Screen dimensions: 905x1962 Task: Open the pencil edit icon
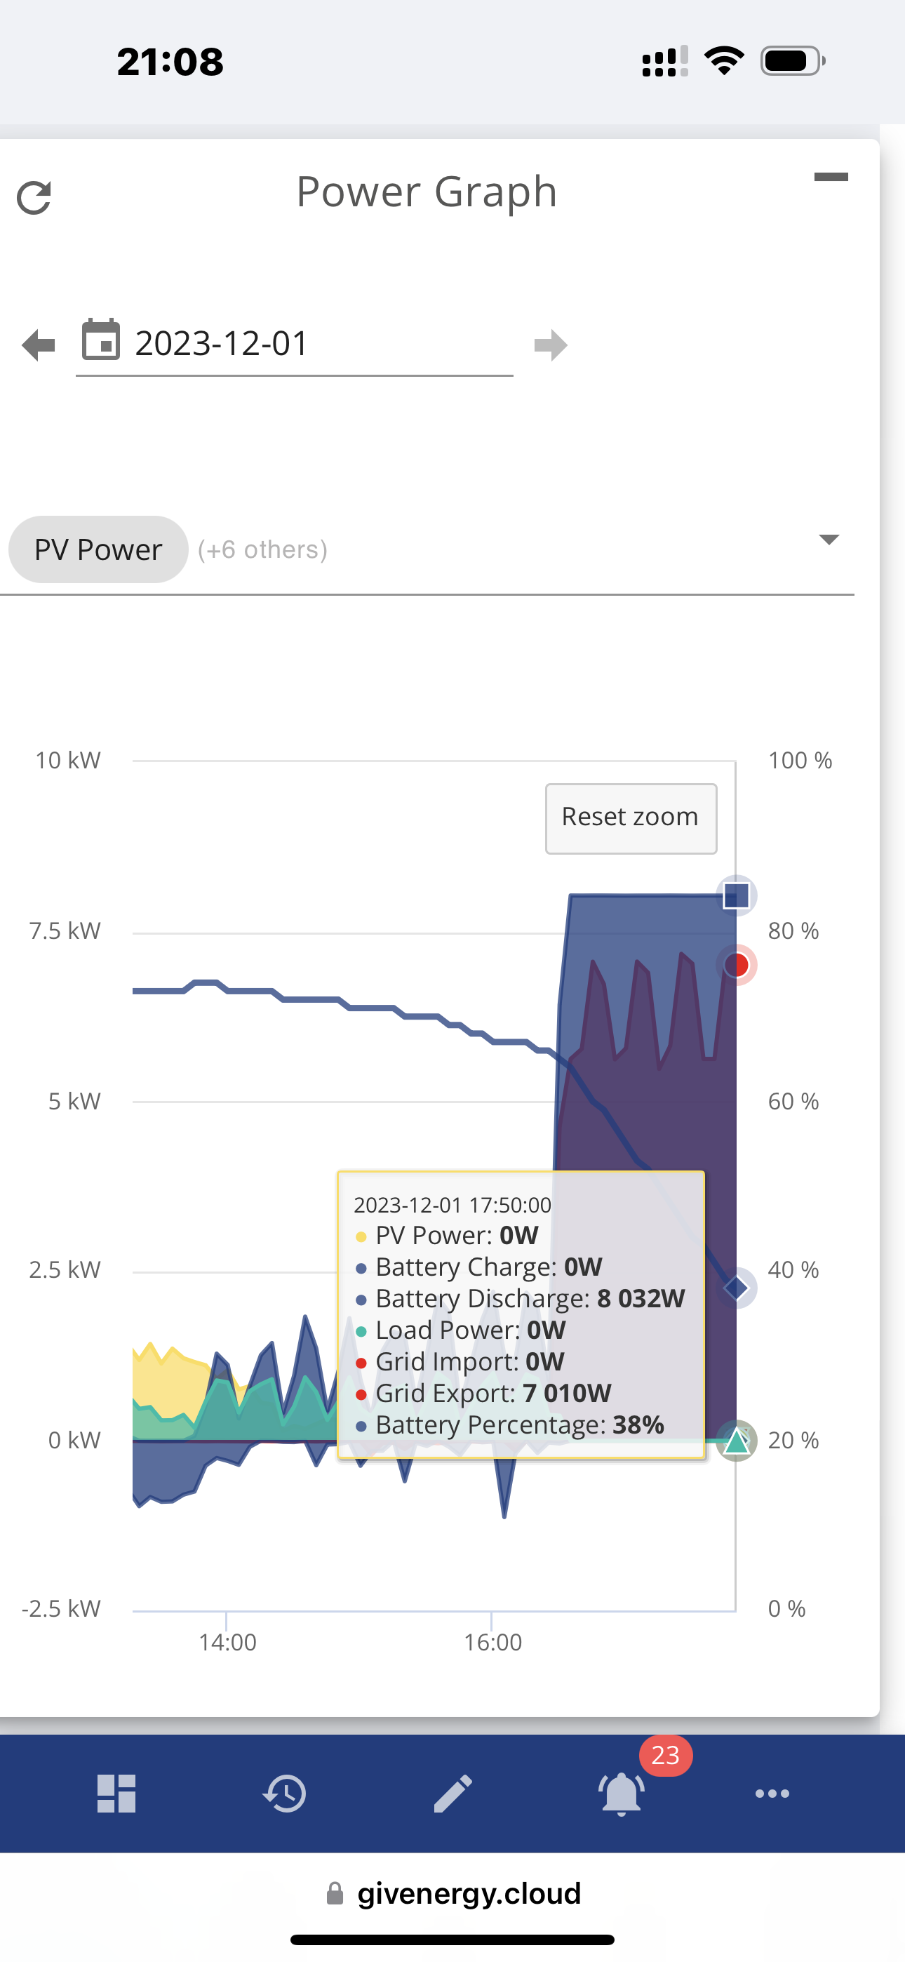pos(453,1793)
